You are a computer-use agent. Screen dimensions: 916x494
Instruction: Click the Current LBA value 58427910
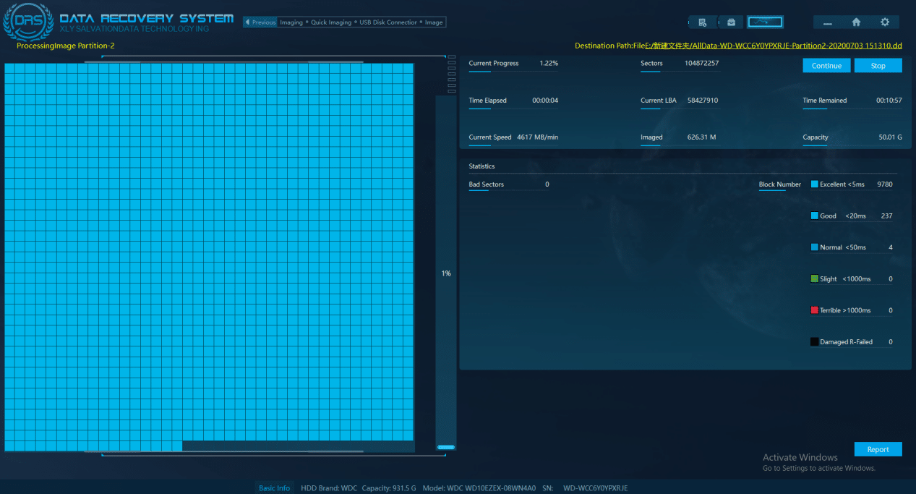click(703, 101)
